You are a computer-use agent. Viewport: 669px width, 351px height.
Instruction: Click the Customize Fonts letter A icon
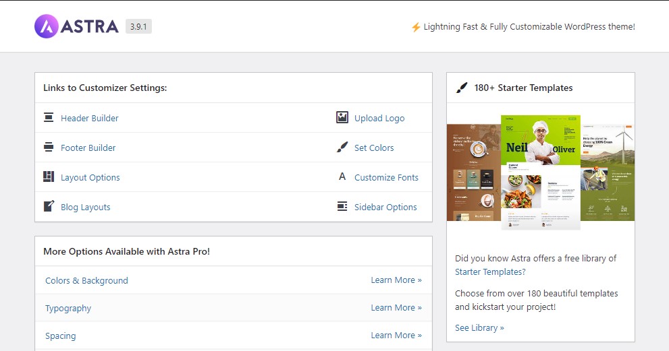click(342, 177)
